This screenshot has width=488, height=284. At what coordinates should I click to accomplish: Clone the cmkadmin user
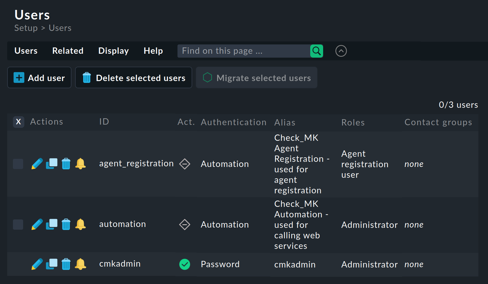(x=52, y=264)
